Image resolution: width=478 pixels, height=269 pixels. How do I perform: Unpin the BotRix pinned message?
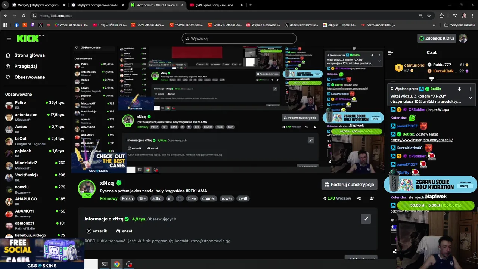[459, 89]
